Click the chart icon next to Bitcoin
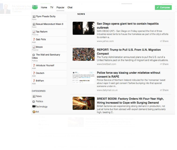The height and width of the screenshot is (150, 177). pos(34,47)
